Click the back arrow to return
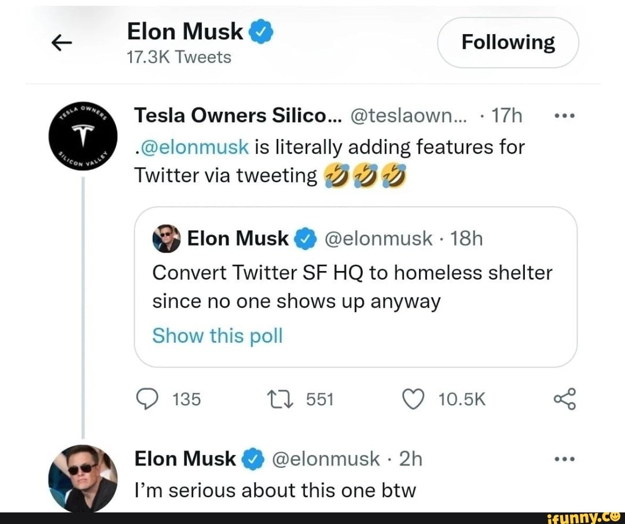625x524 pixels. pyautogui.click(x=62, y=42)
